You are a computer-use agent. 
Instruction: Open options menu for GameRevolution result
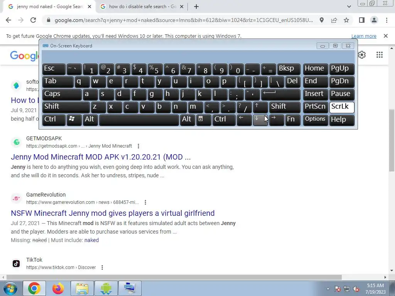[145, 202]
